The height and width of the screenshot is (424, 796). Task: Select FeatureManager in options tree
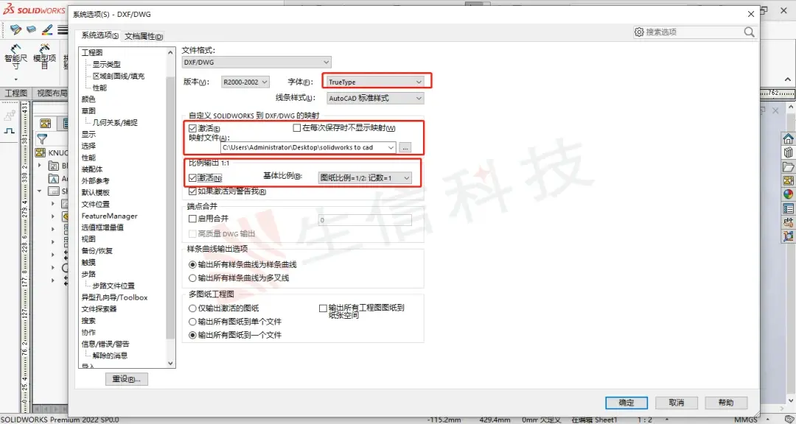(110, 216)
